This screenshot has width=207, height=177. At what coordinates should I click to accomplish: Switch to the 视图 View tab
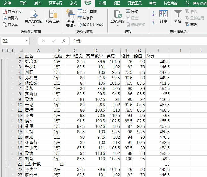click(x=117, y=3)
